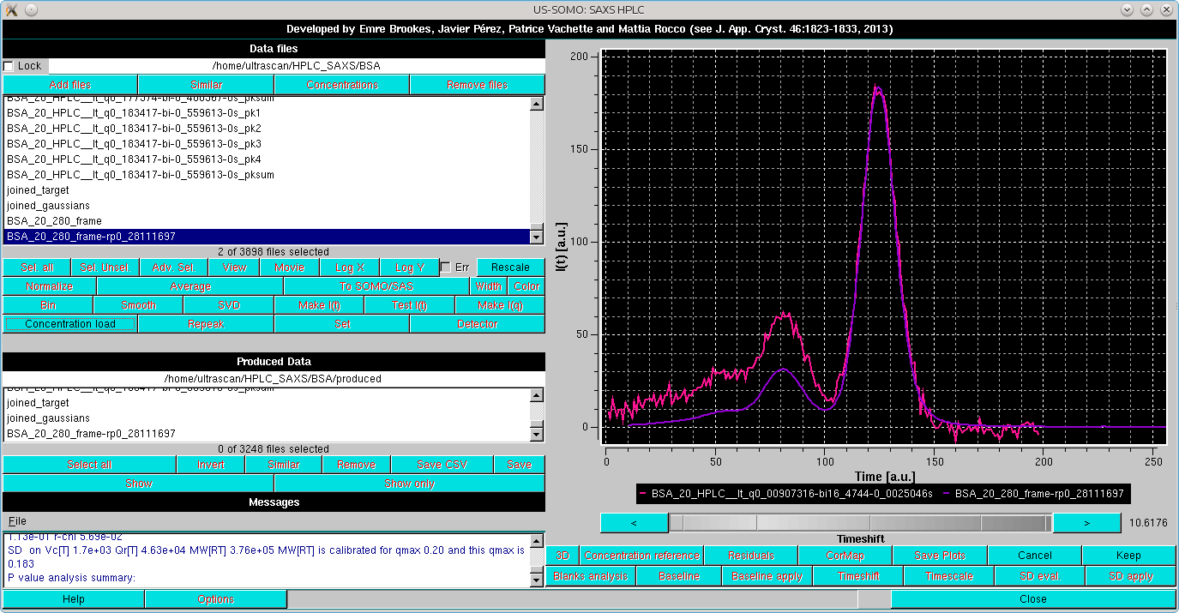This screenshot has width=1179, height=613.
Task: Open the File menu in Messages
Action: click(x=17, y=521)
